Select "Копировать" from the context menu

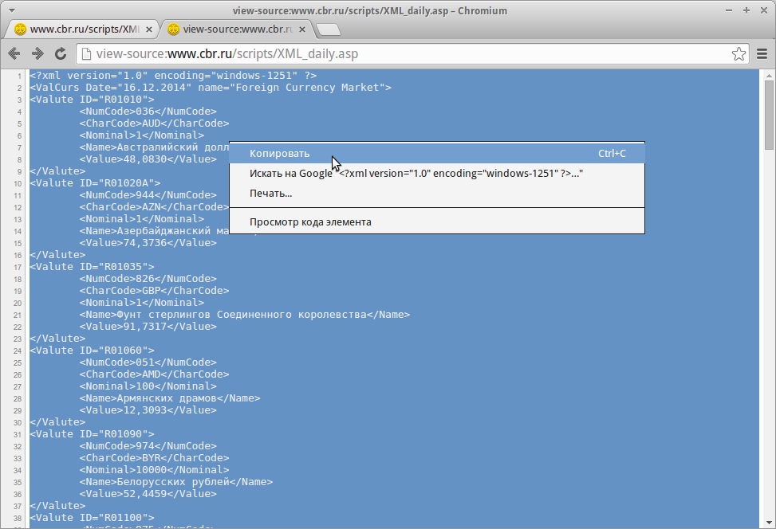tap(279, 153)
